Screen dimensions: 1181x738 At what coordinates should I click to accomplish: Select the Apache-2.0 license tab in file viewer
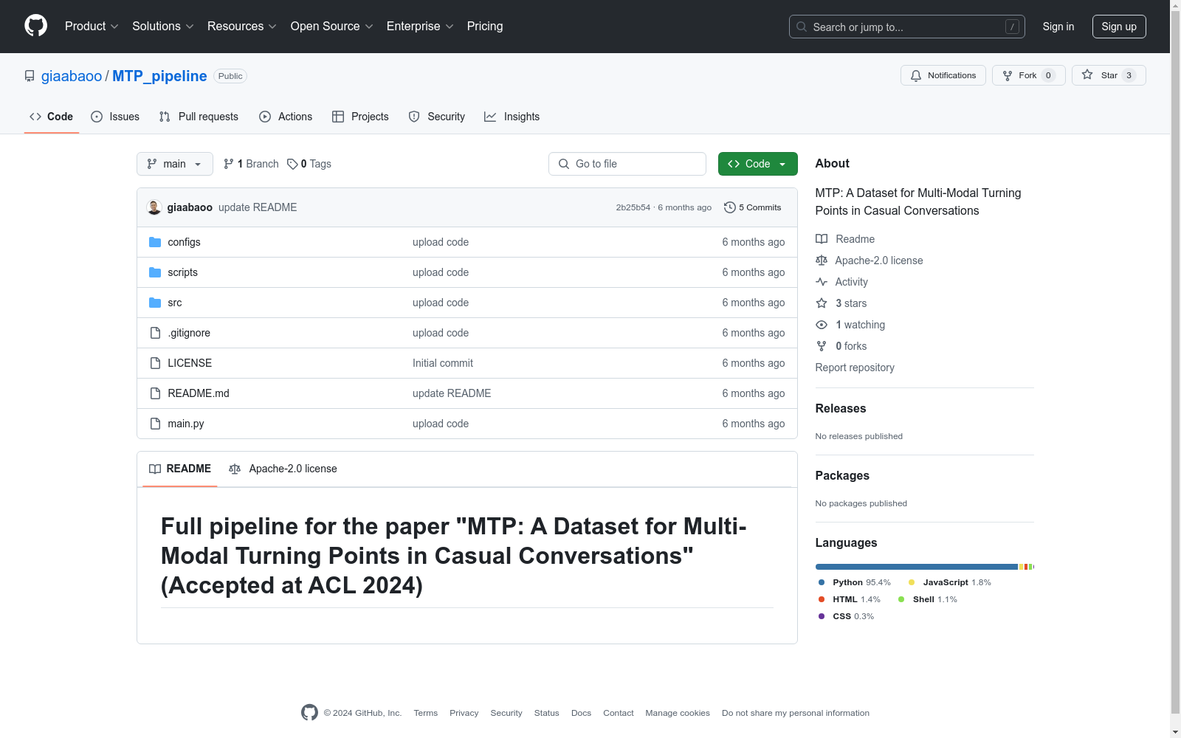click(283, 469)
